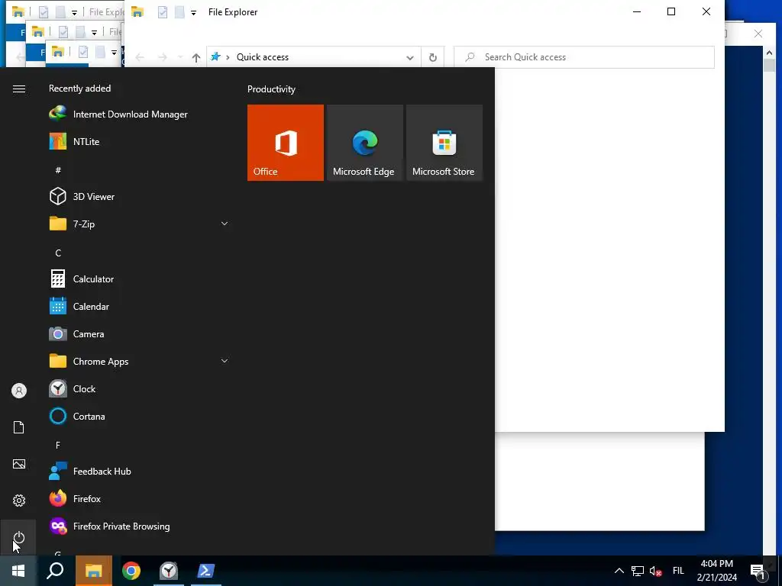This screenshot has width=782, height=586.
Task: Open Settings gear in Start sidebar
Action: pos(19,501)
